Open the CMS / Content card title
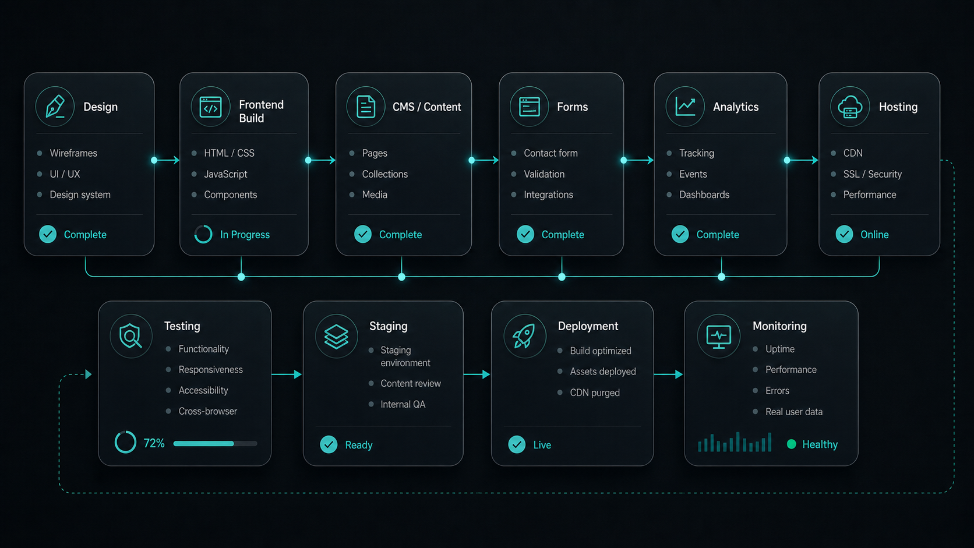 click(426, 107)
